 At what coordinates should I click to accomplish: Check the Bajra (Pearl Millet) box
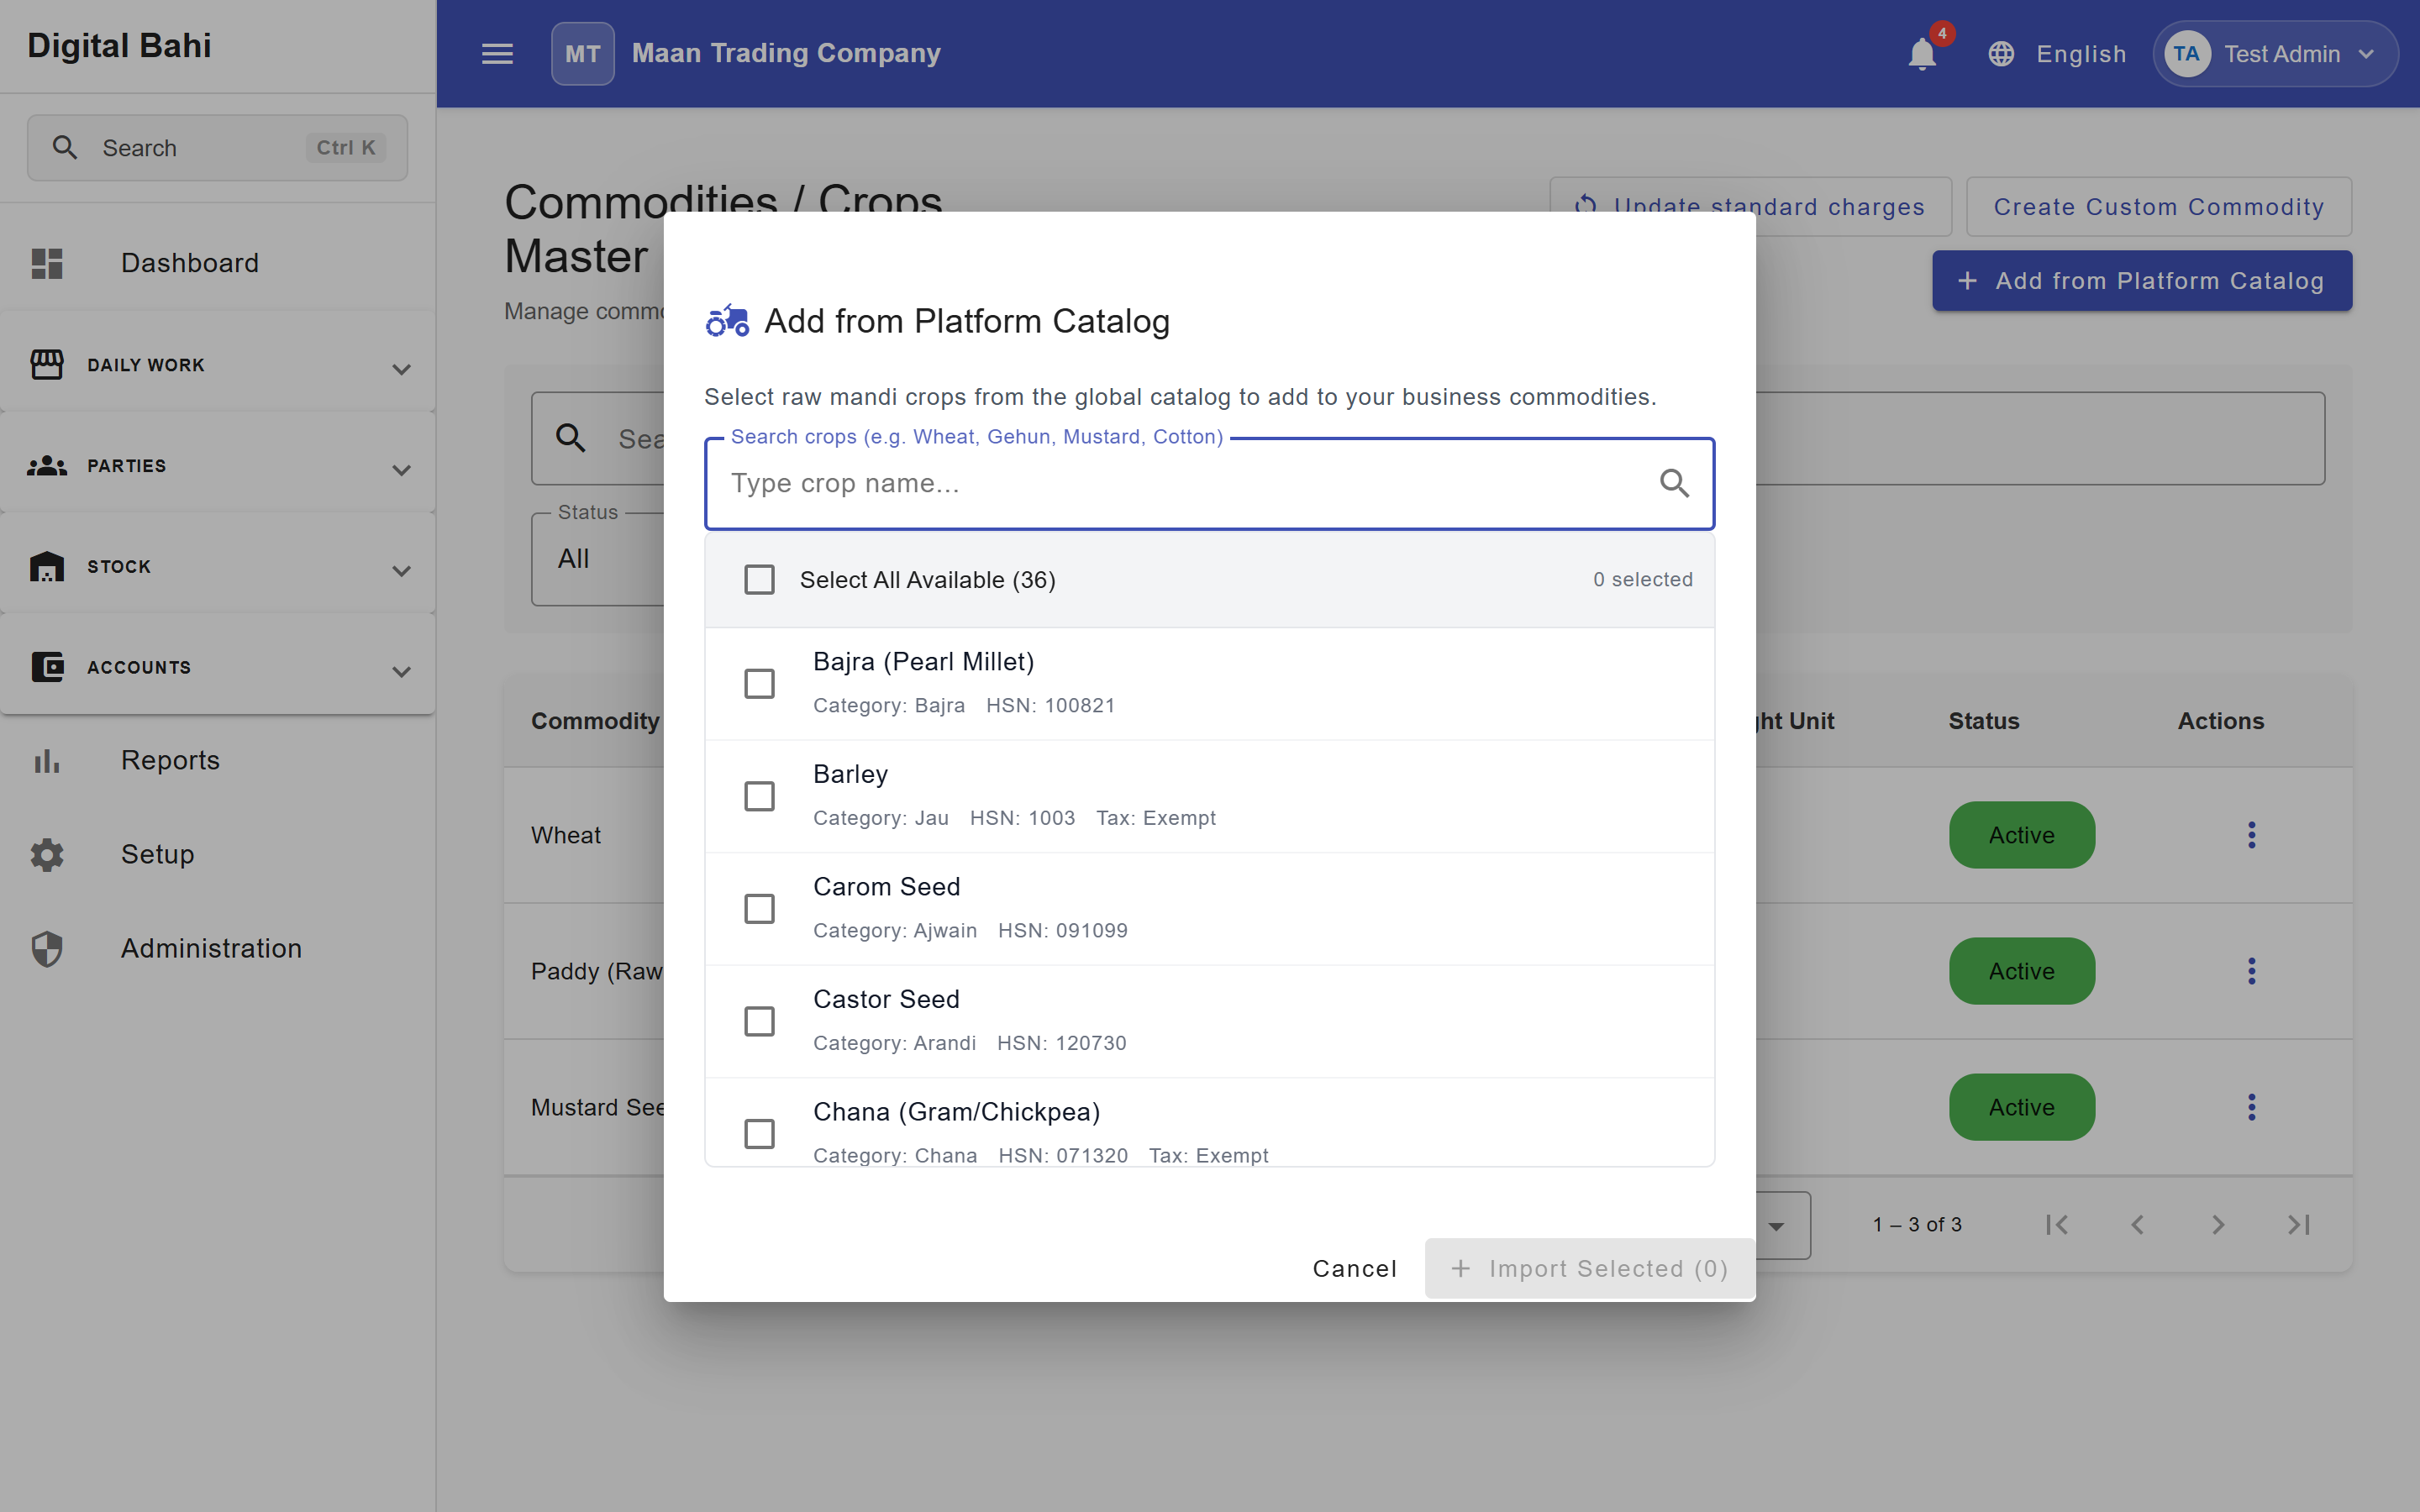coord(760,684)
